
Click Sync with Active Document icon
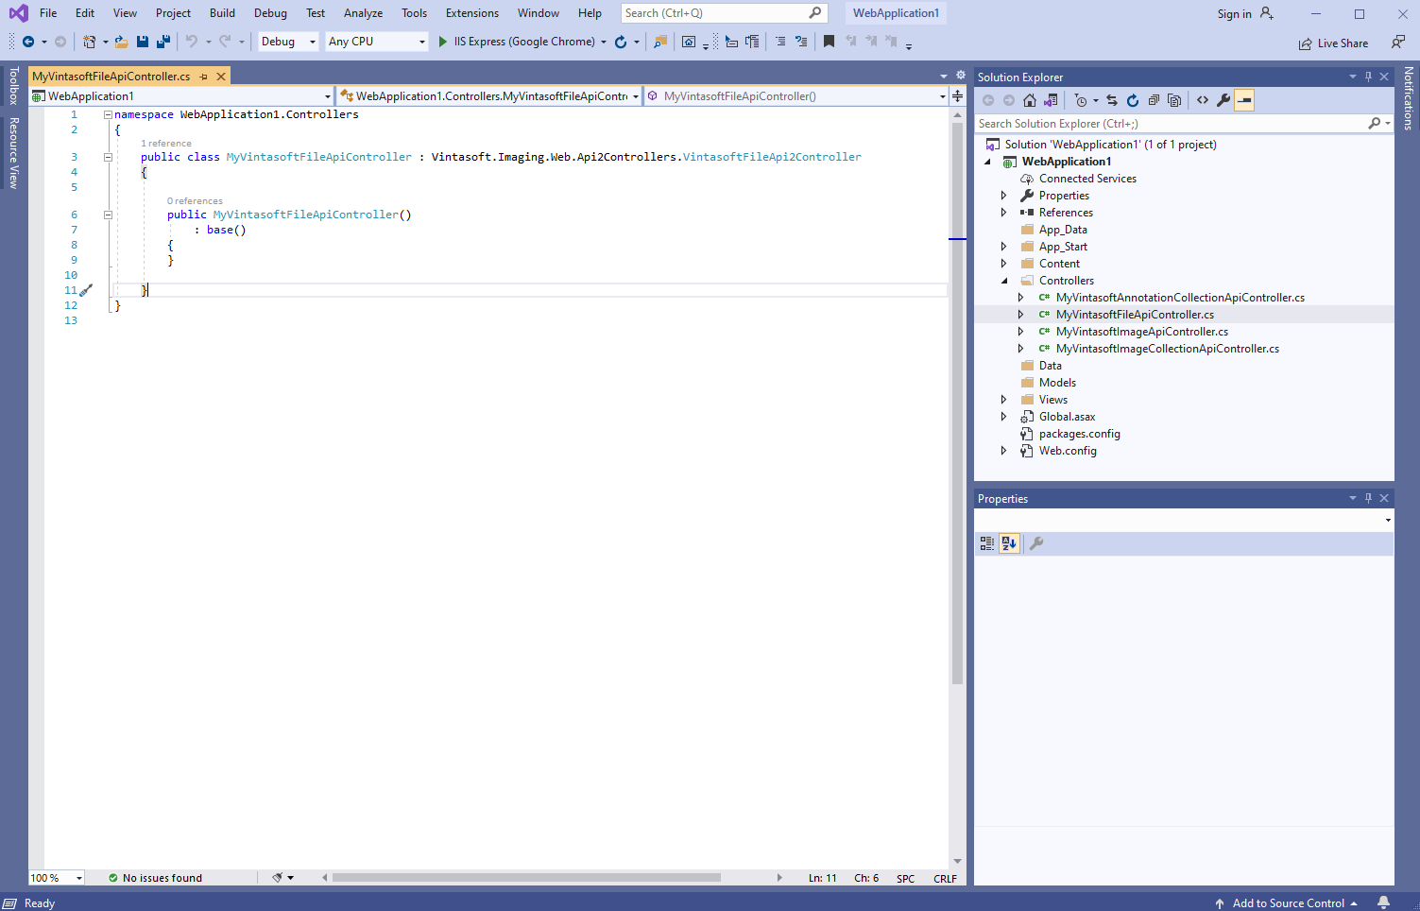point(1112,100)
